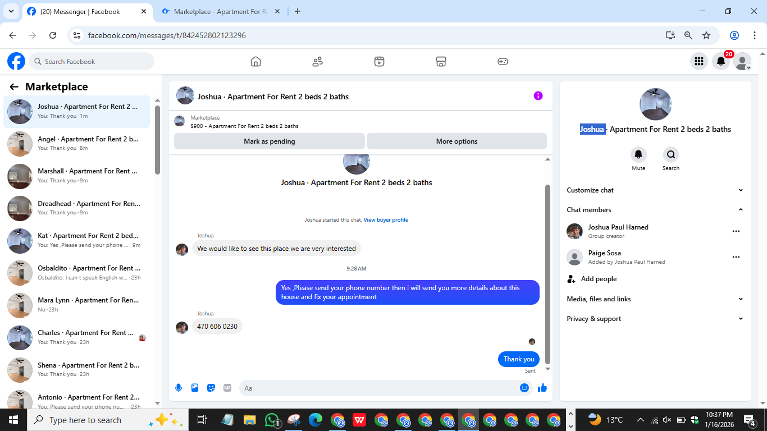Click the More options button
This screenshot has width=767, height=431.
coord(456,141)
